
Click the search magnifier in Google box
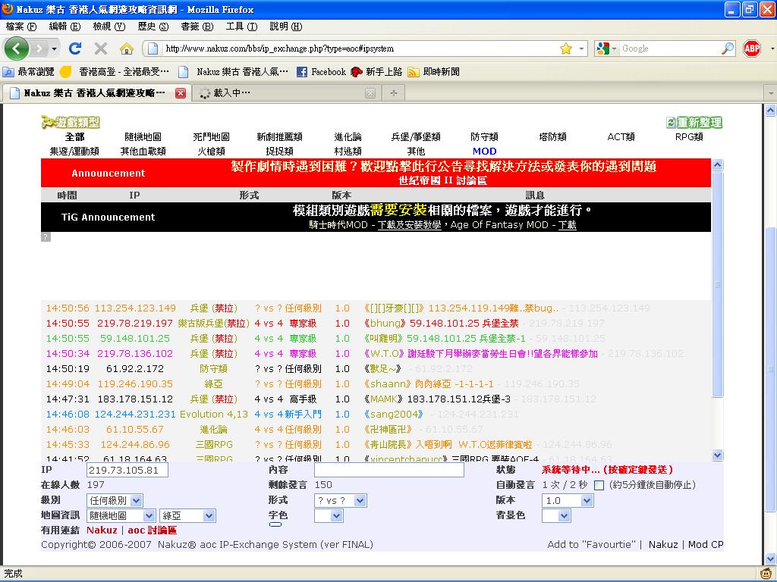(728, 48)
